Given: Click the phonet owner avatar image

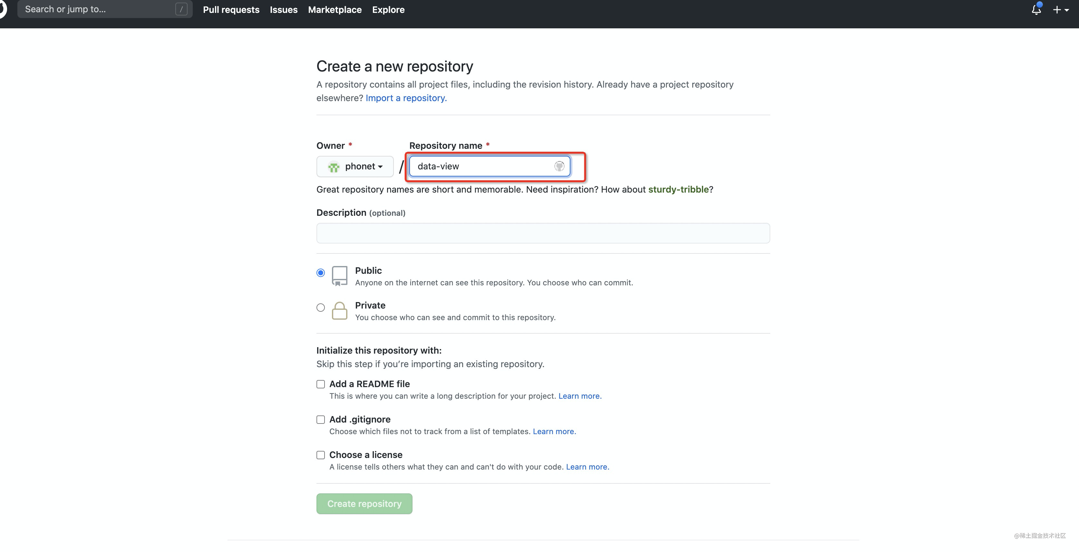Looking at the screenshot, I should 334,166.
